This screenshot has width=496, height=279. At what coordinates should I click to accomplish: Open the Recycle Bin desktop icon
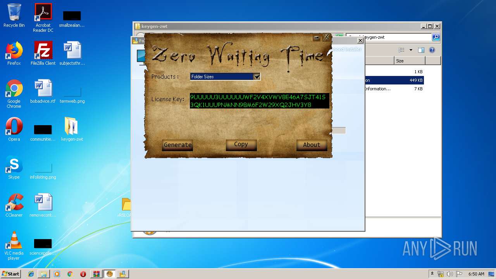pos(14,15)
